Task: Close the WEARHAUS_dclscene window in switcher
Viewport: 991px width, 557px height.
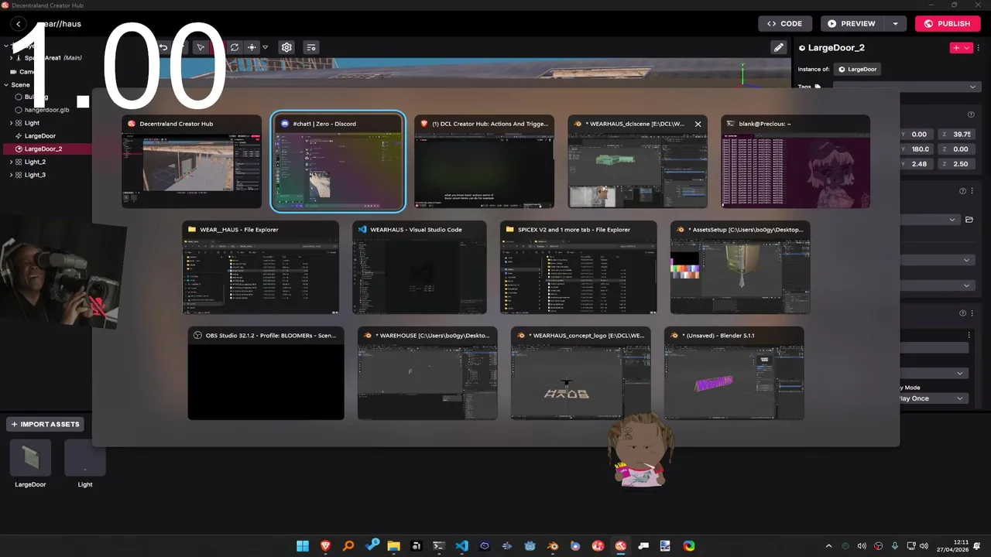Action: pyautogui.click(x=698, y=124)
